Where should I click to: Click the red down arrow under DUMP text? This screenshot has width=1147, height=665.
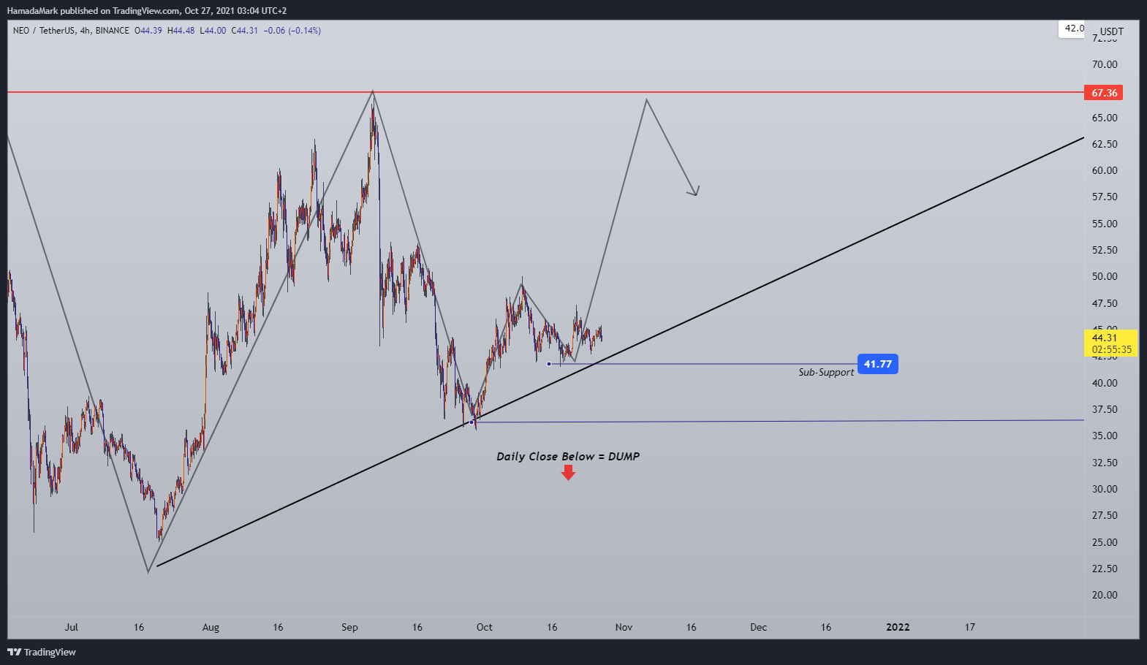568,473
